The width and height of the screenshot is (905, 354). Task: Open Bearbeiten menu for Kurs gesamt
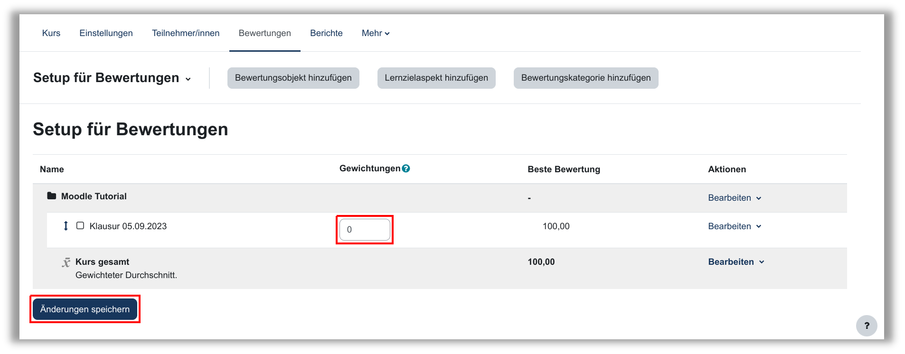coord(735,262)
